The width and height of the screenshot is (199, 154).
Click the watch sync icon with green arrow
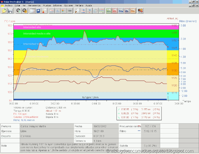pyautogui.click(x=19, y=11)
